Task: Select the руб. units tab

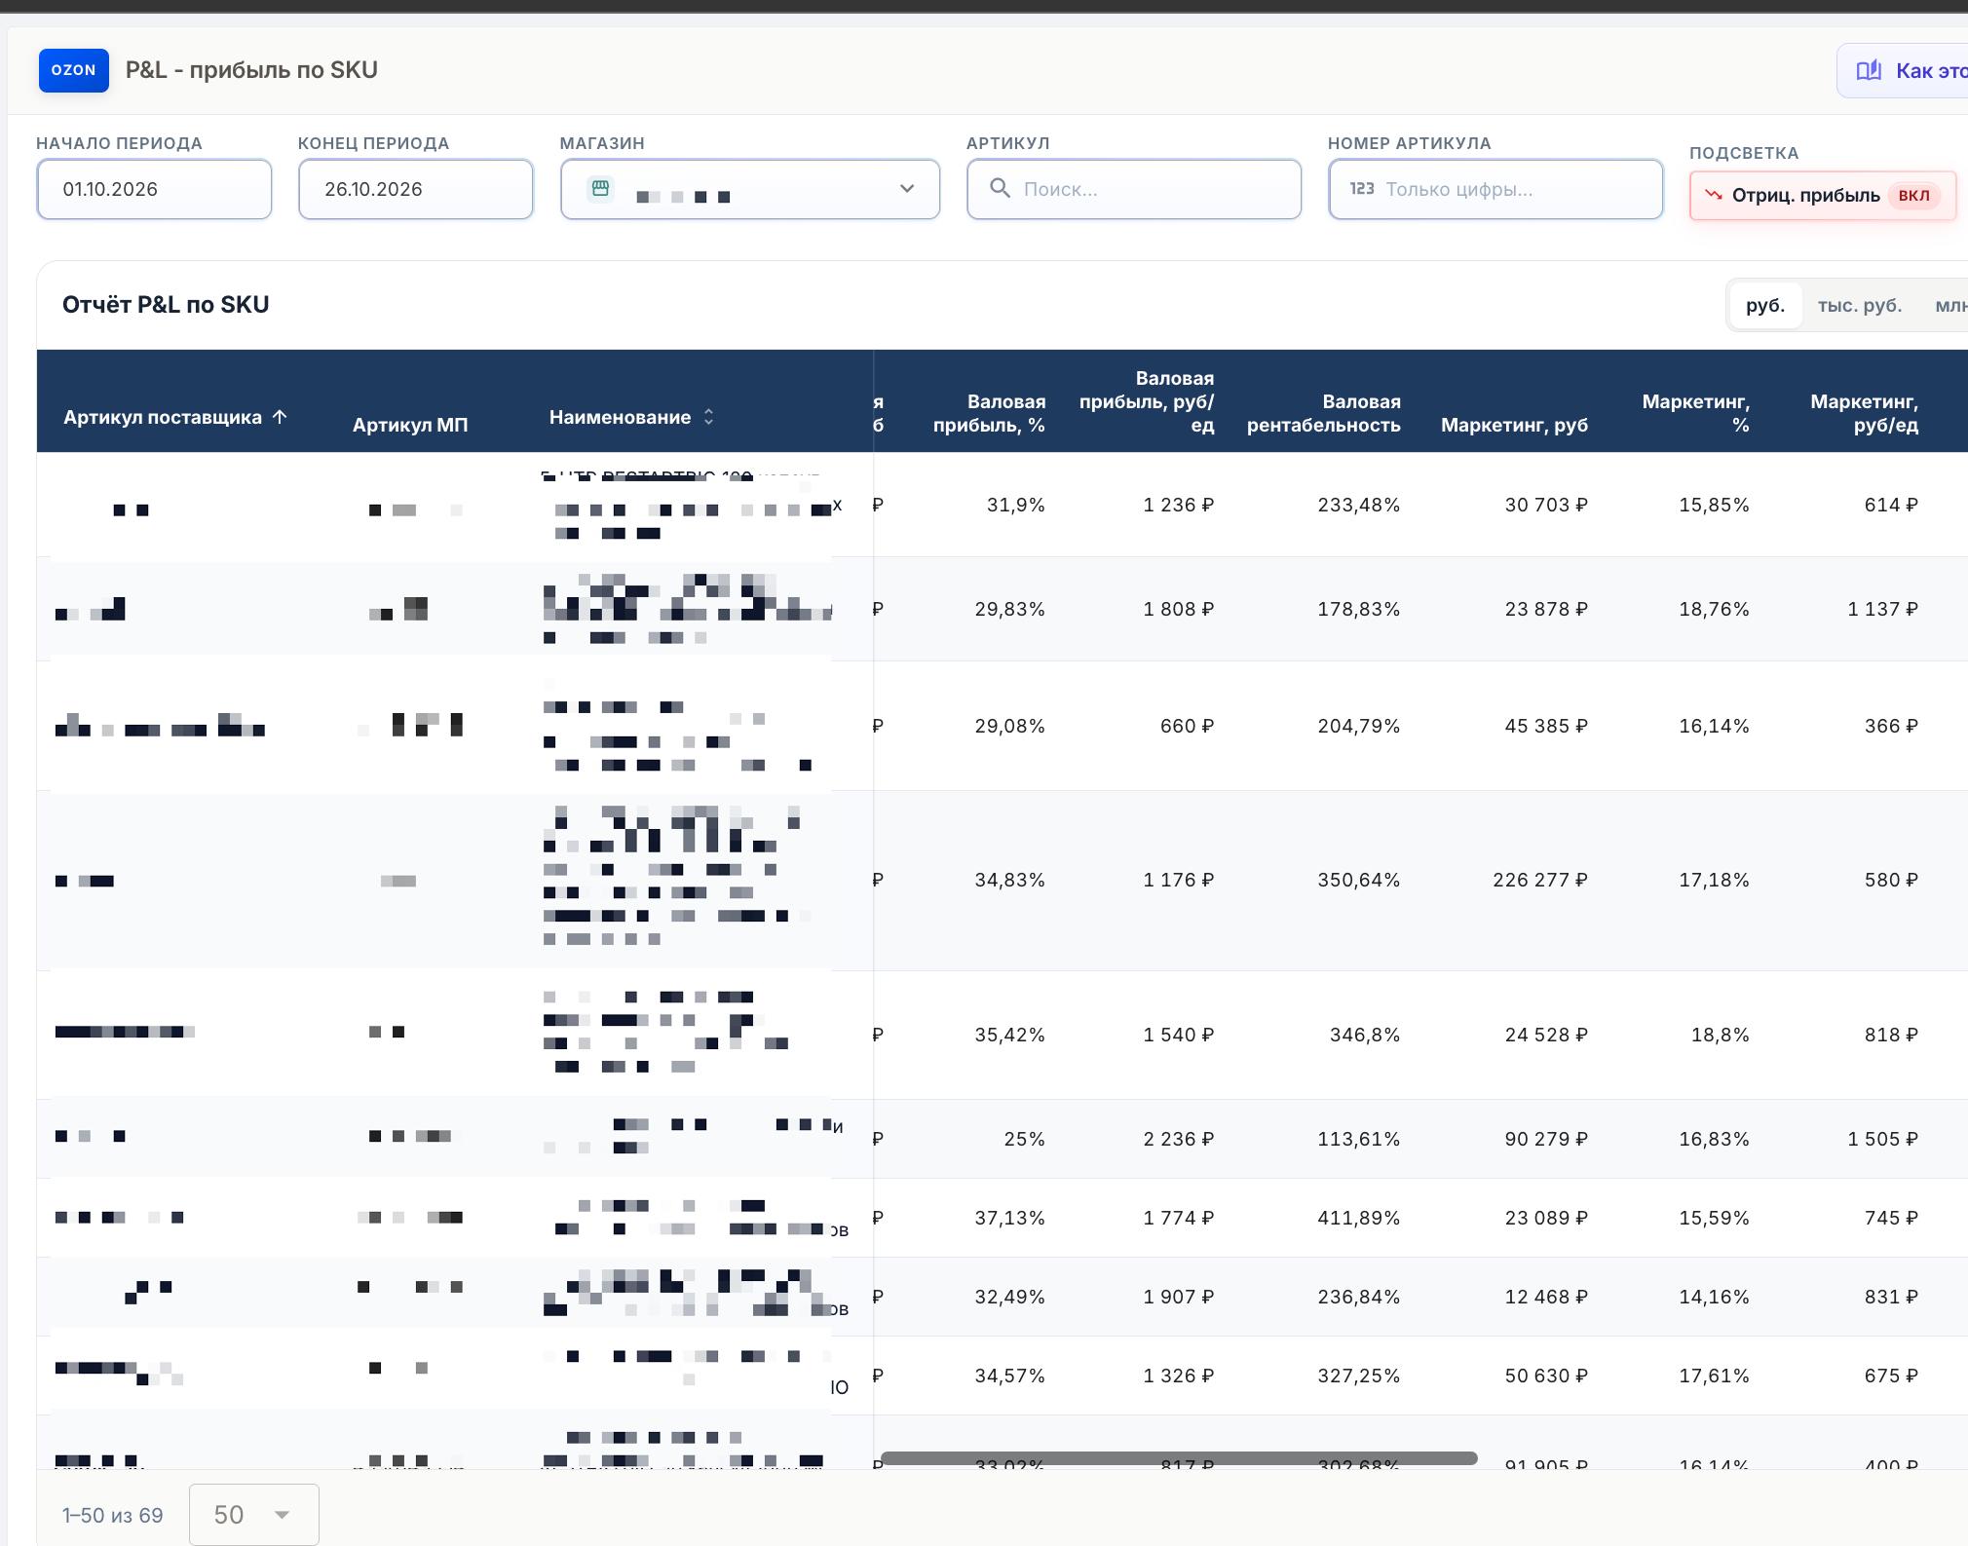Action: pyautogui.click(x=1765, y=305)
